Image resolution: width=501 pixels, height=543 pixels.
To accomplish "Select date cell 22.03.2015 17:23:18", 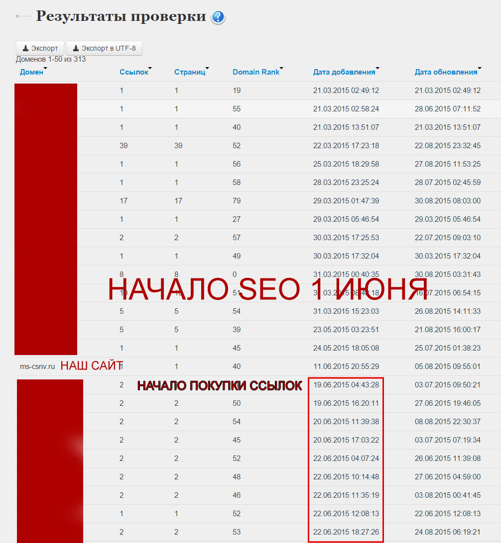I will 346,145.
